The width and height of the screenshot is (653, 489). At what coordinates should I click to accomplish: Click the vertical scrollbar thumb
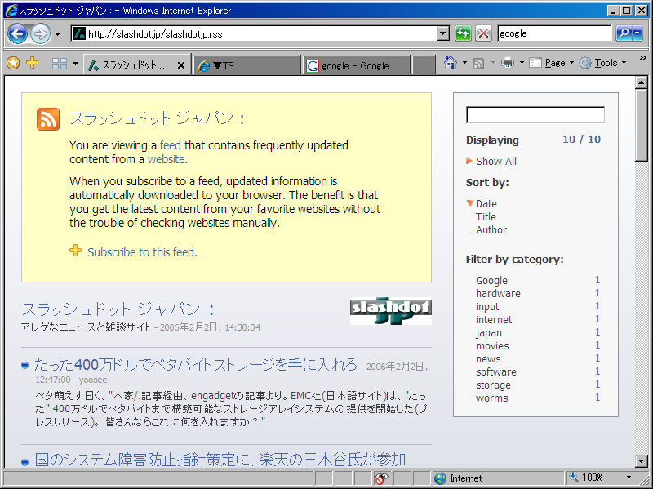coord(642,125)
